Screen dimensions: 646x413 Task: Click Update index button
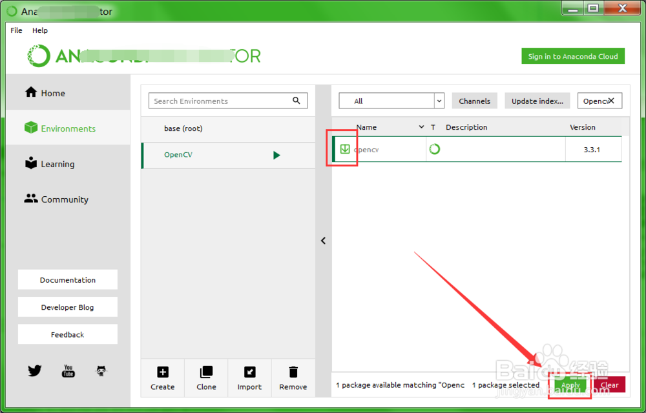(537, 101)
